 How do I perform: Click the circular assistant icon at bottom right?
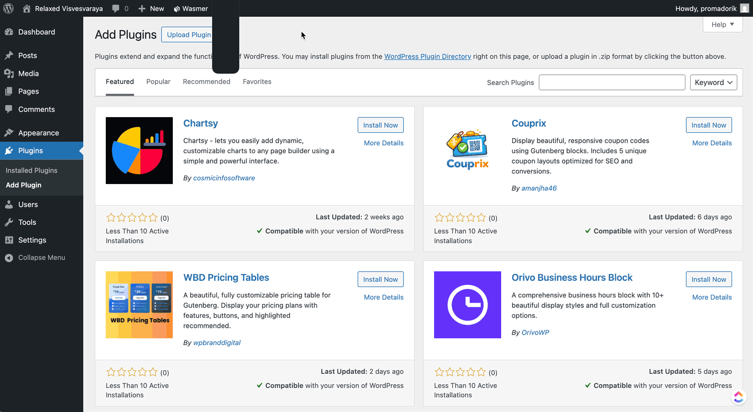tap(738, 397)
